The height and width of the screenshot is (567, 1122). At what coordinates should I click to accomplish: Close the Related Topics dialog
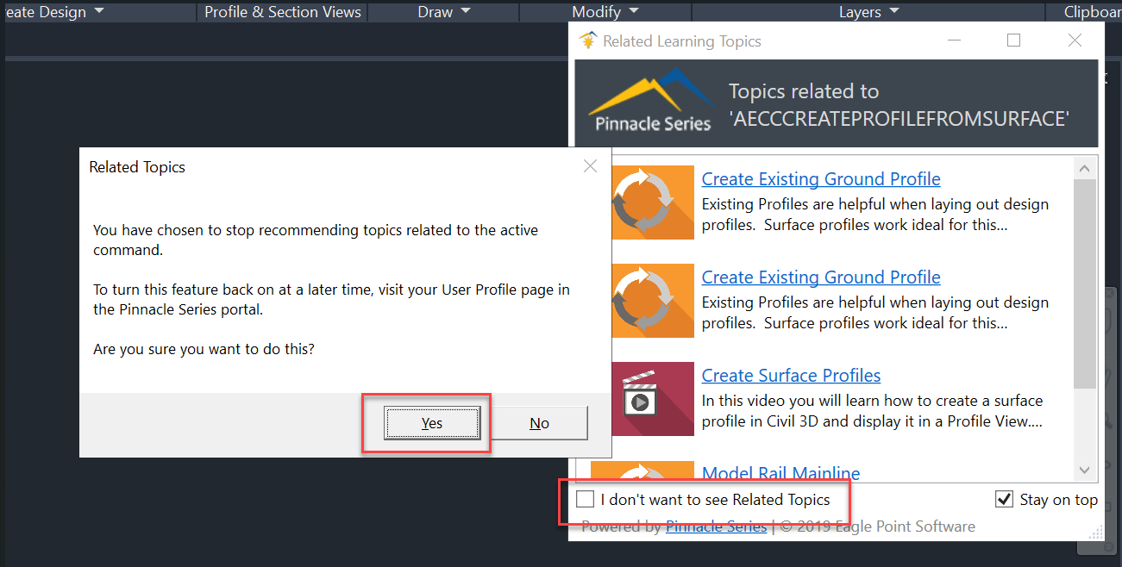pyautogui.click(x=590, y=166)
